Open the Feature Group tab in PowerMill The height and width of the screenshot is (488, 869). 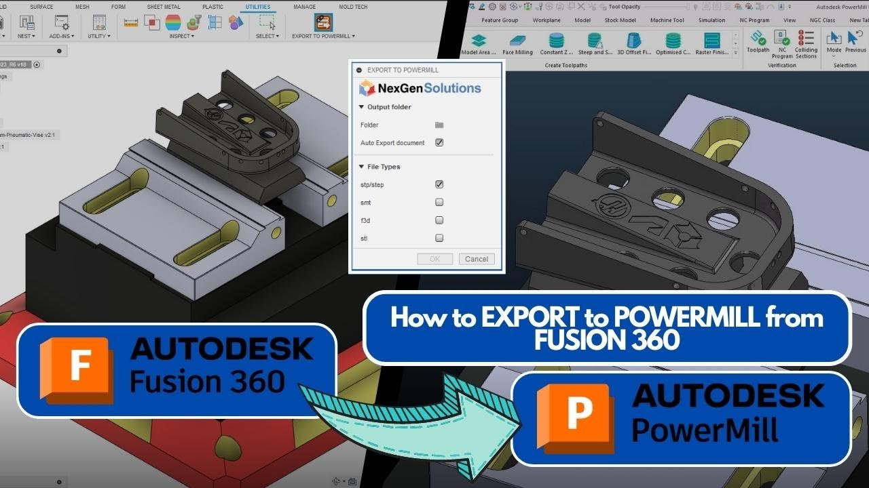(x=500, y=20)
